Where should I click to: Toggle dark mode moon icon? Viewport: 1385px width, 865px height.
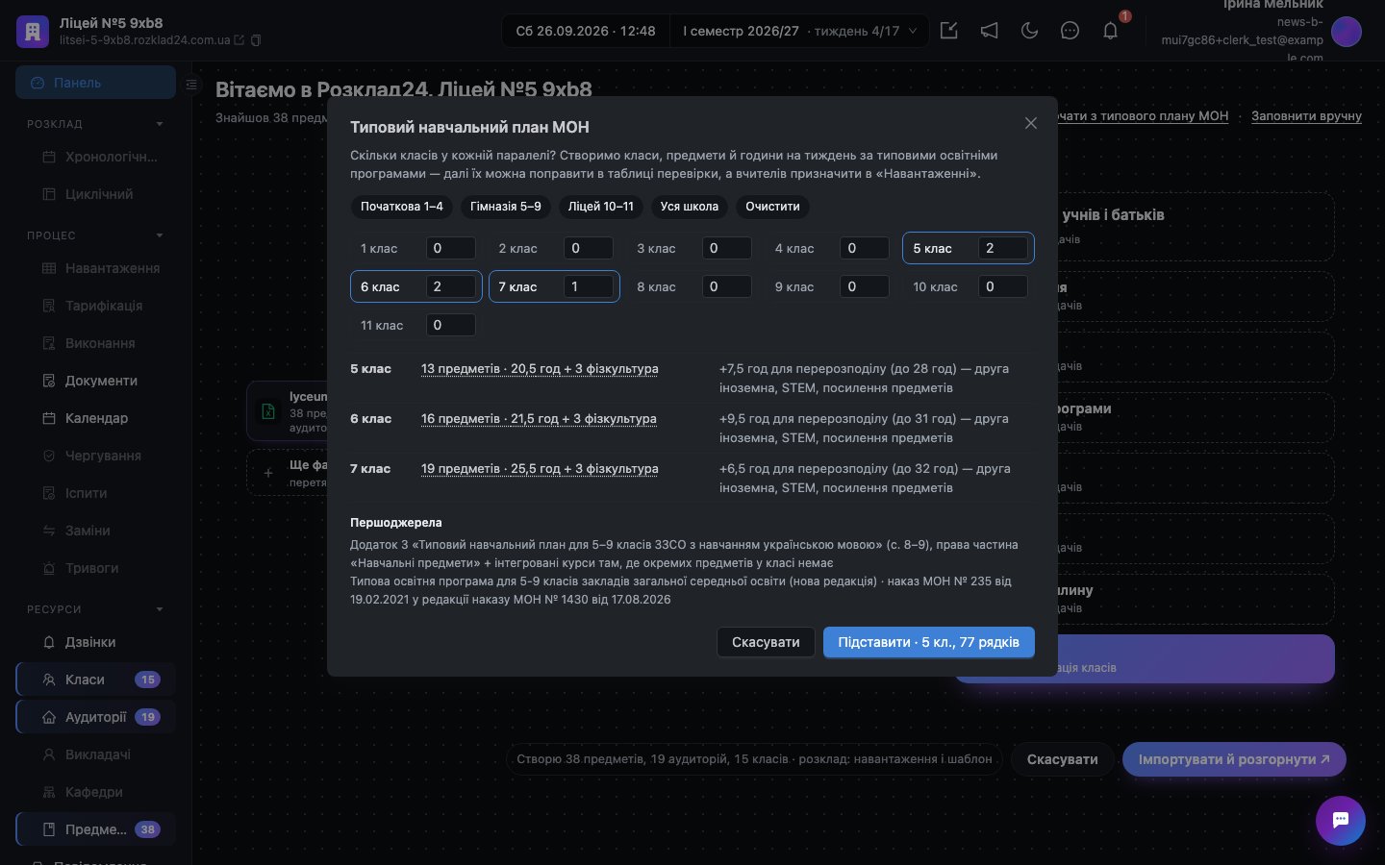coord(1029,31)
